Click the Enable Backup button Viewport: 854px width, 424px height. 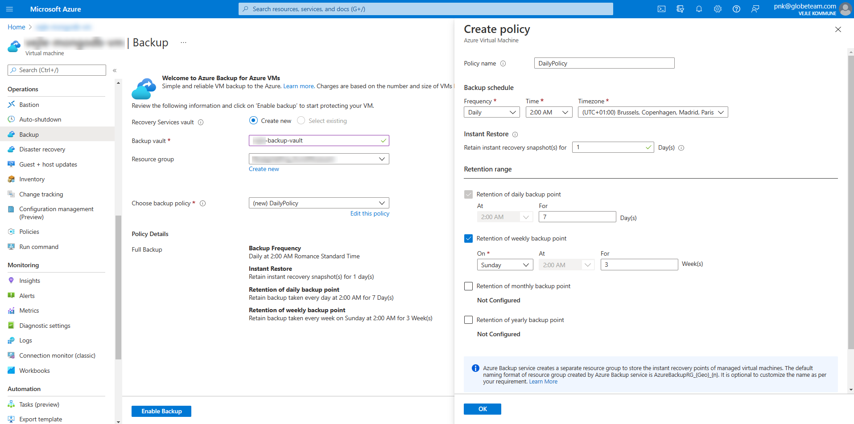[161, 411]
